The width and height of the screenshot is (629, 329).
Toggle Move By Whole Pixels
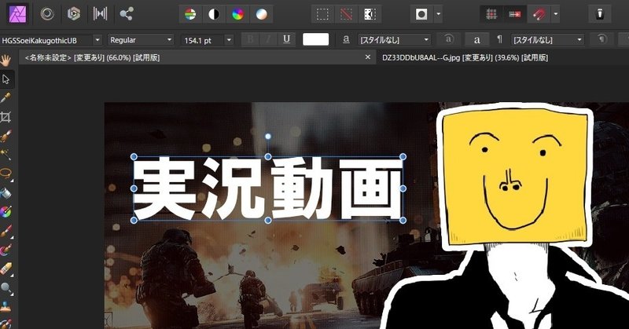tap(515, 14)
